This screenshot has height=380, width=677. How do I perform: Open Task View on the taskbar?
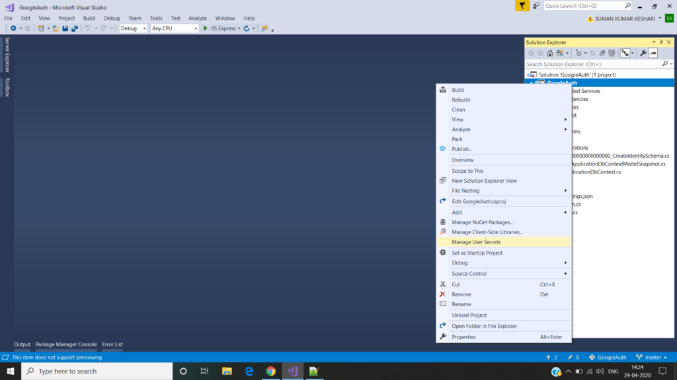pos(205,371)
